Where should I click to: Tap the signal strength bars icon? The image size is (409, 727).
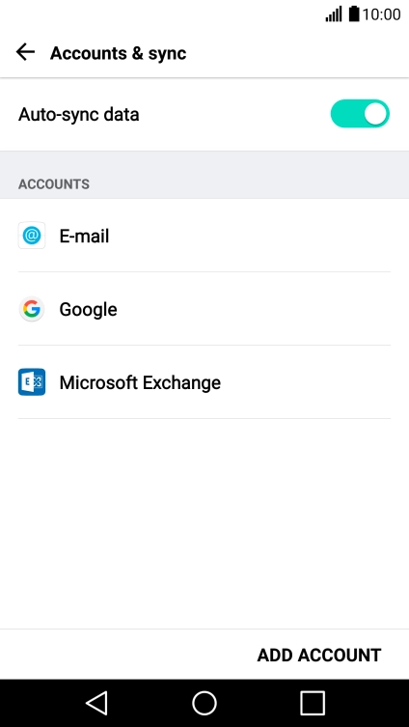(334, 14)
